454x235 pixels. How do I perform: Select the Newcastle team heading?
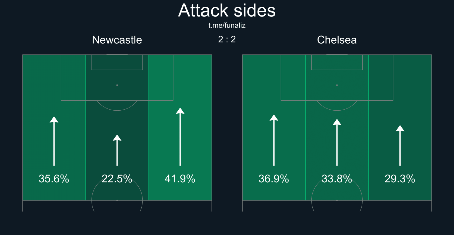117,40
